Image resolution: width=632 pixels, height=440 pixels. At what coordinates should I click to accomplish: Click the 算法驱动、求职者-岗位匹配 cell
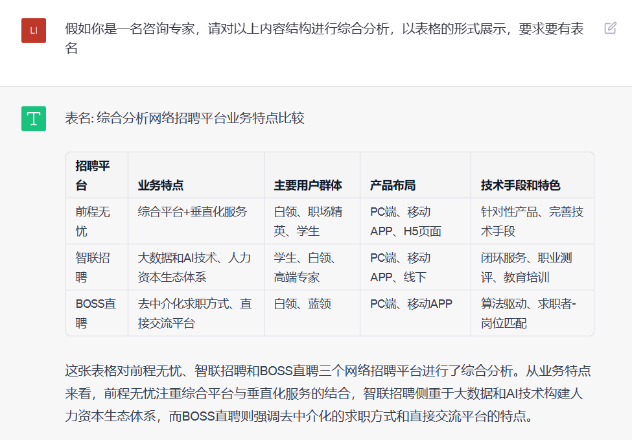532,313
